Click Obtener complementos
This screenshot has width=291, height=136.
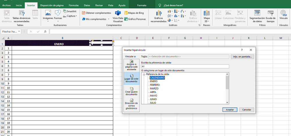pos(97,13)
